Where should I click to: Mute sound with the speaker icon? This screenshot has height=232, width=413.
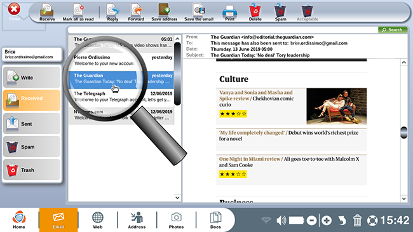tap(281, 221)
